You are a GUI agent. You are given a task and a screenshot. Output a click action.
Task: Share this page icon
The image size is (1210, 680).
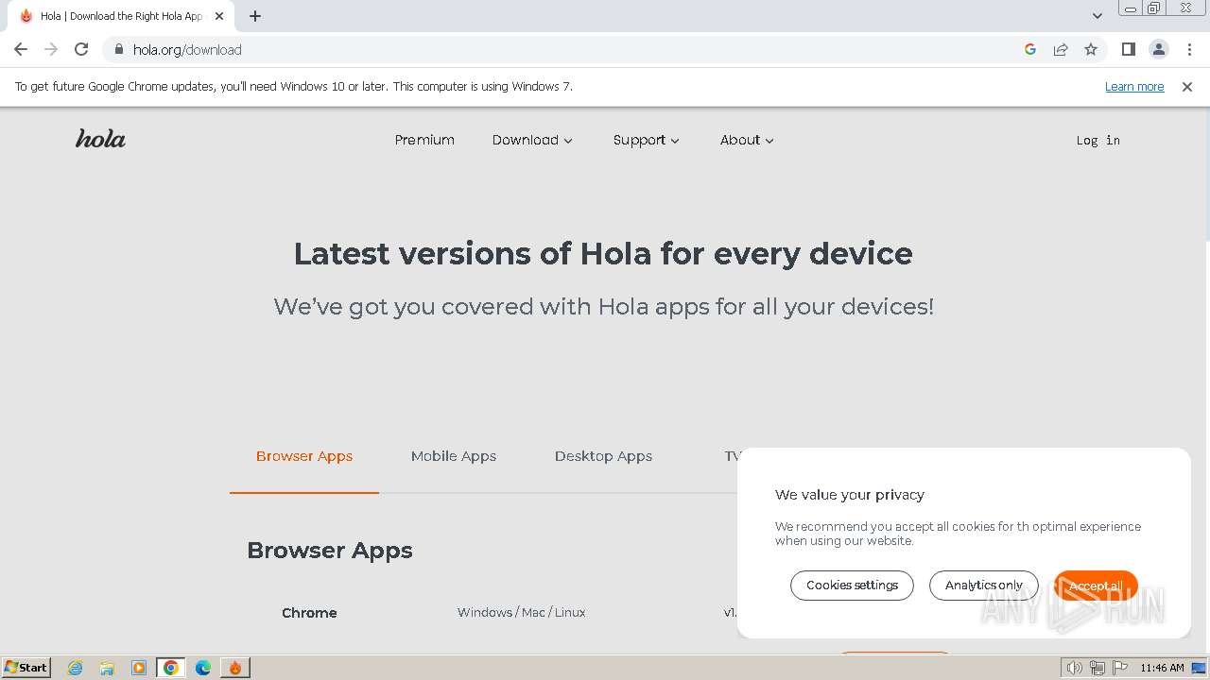(1061, 49)
